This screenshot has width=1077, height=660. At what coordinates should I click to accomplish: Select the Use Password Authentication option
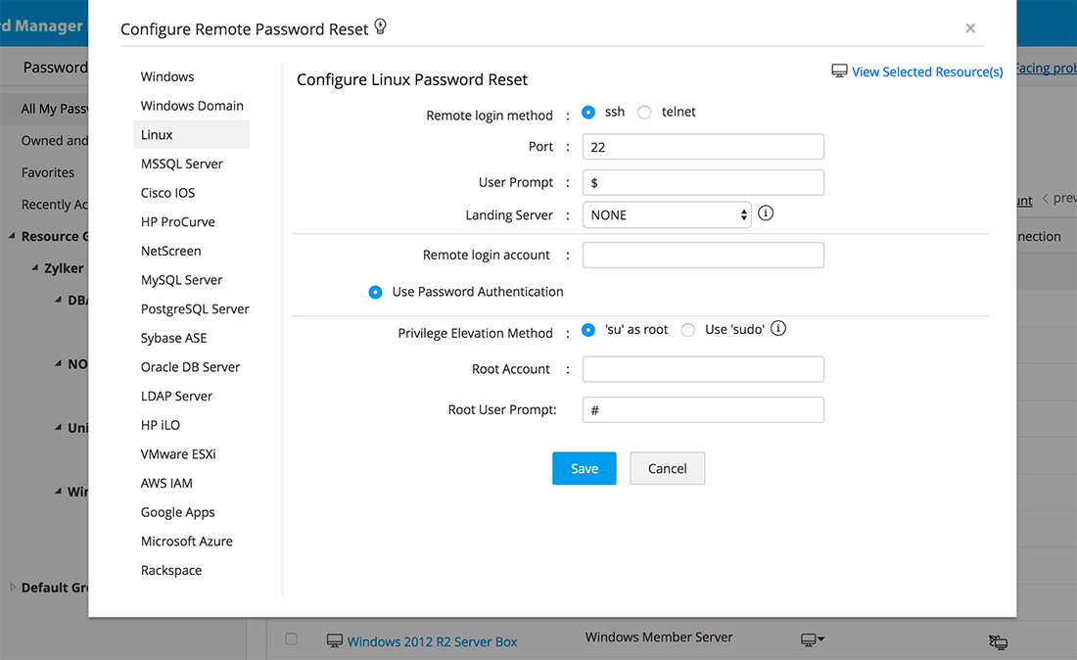[375, 292]
